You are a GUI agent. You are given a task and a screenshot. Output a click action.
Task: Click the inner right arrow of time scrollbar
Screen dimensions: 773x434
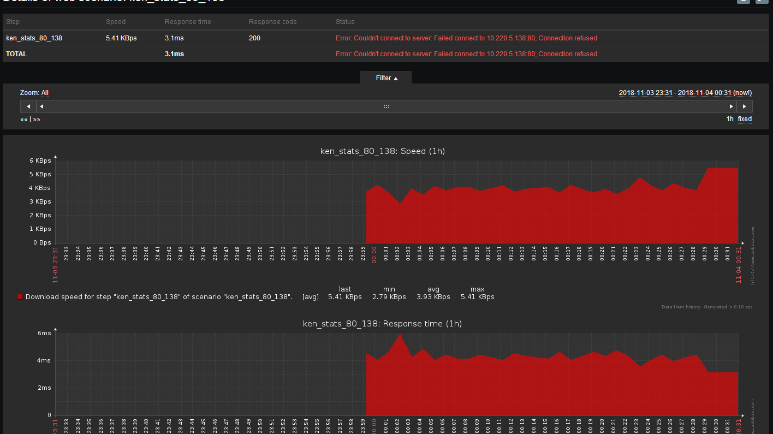(x=732, y=106)
